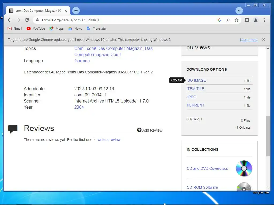274x205 pixels.
Task: Select the com! Das Computer-Magazin tab
Action: click(38, 11)
